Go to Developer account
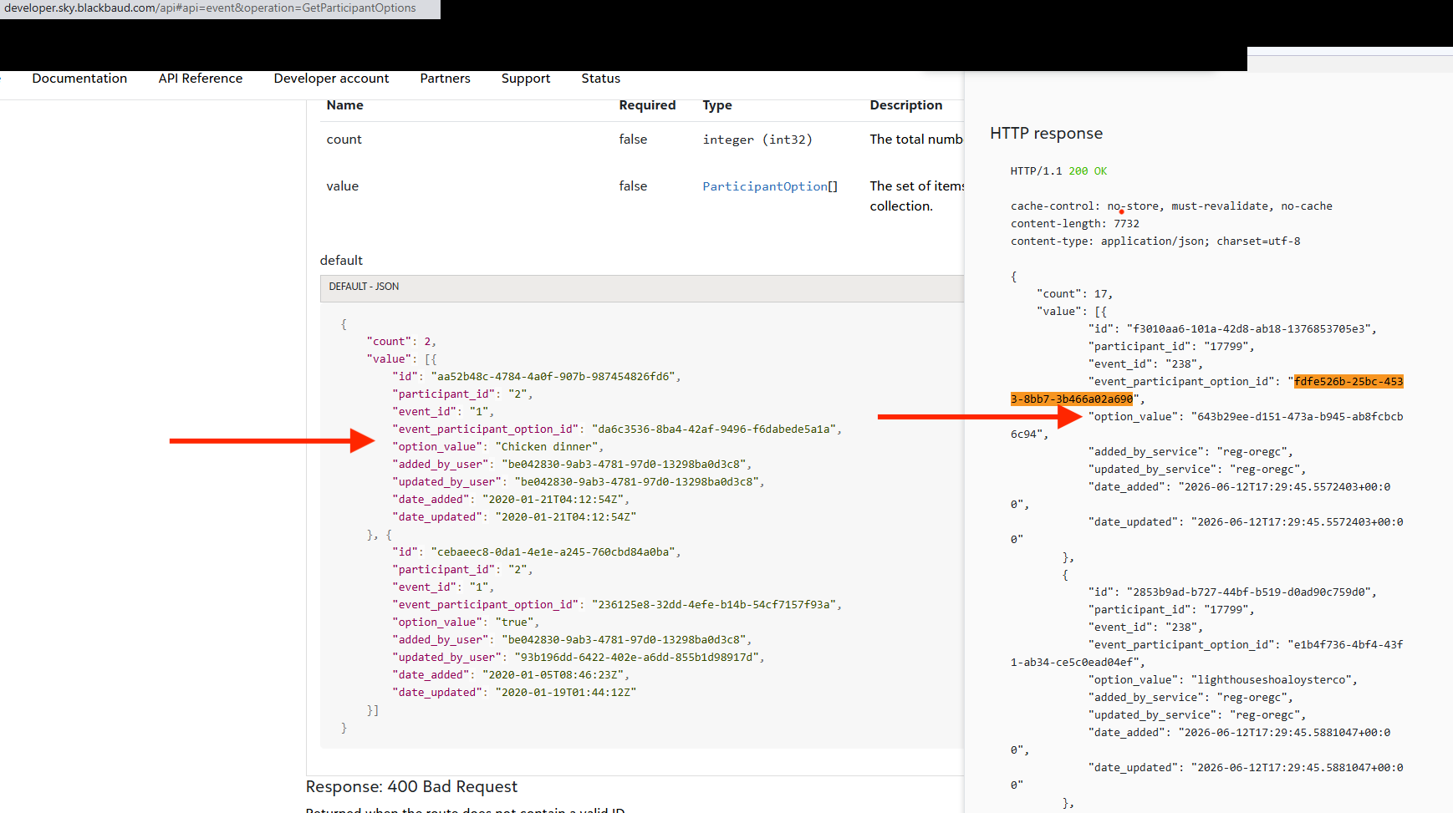The height and width of the screenshot is (813, 1453). click(331, 79)
